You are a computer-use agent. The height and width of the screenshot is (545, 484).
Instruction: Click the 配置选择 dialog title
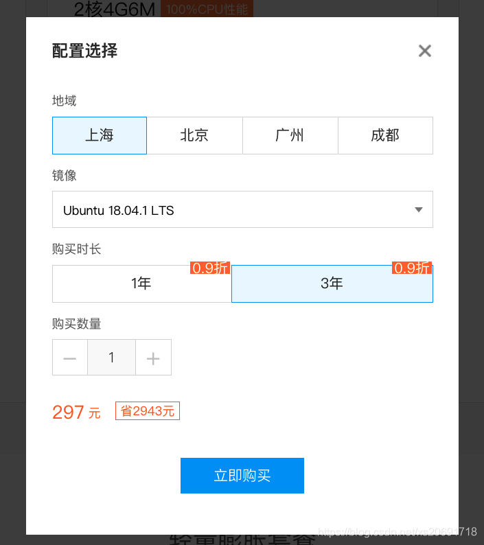point(85,51)
